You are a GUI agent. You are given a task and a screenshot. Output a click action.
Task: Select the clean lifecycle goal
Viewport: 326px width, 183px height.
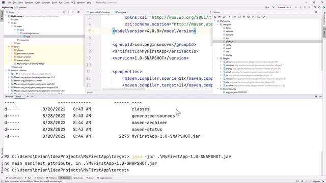click(x=228, y=28)
